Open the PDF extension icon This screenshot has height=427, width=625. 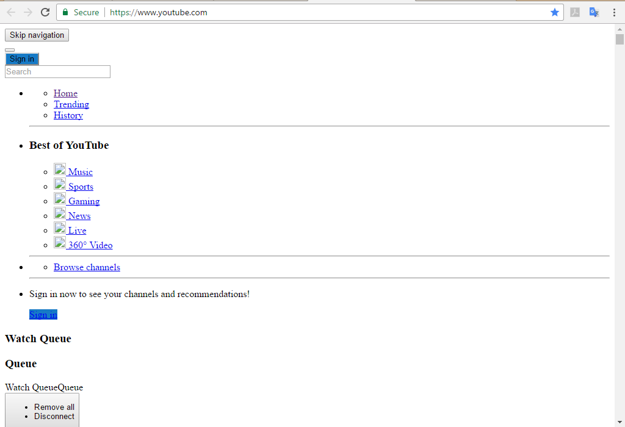click(575, 12)
